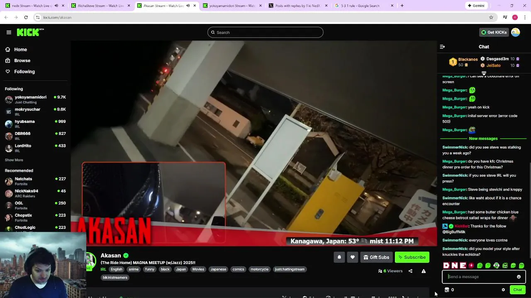Select the D emote in quick emotes
This screenshot has width=531, height=298.
point(446,266)
